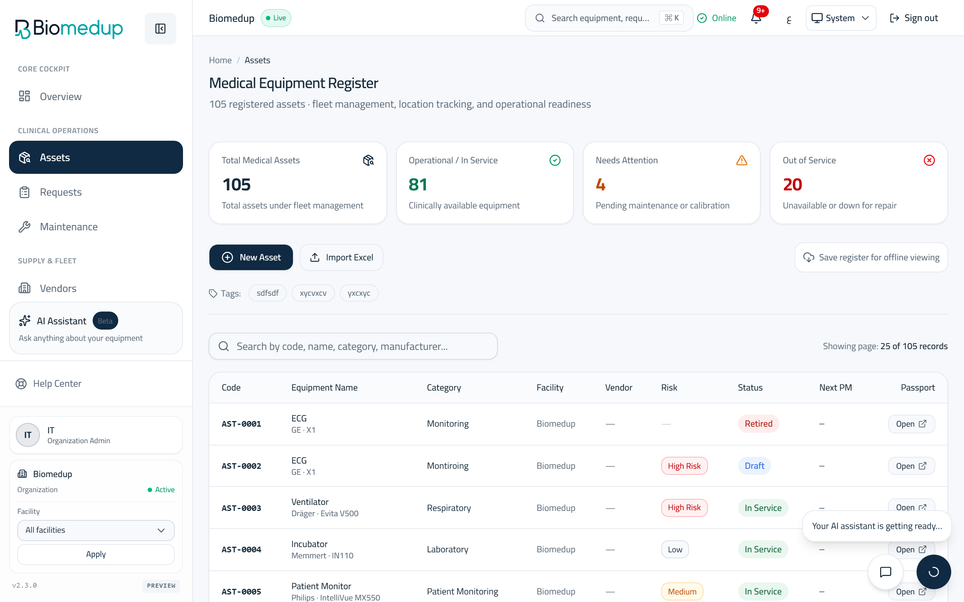Open Requests in the sidebar
Viewport: 964px width, 602px height.
click(96, 192)
